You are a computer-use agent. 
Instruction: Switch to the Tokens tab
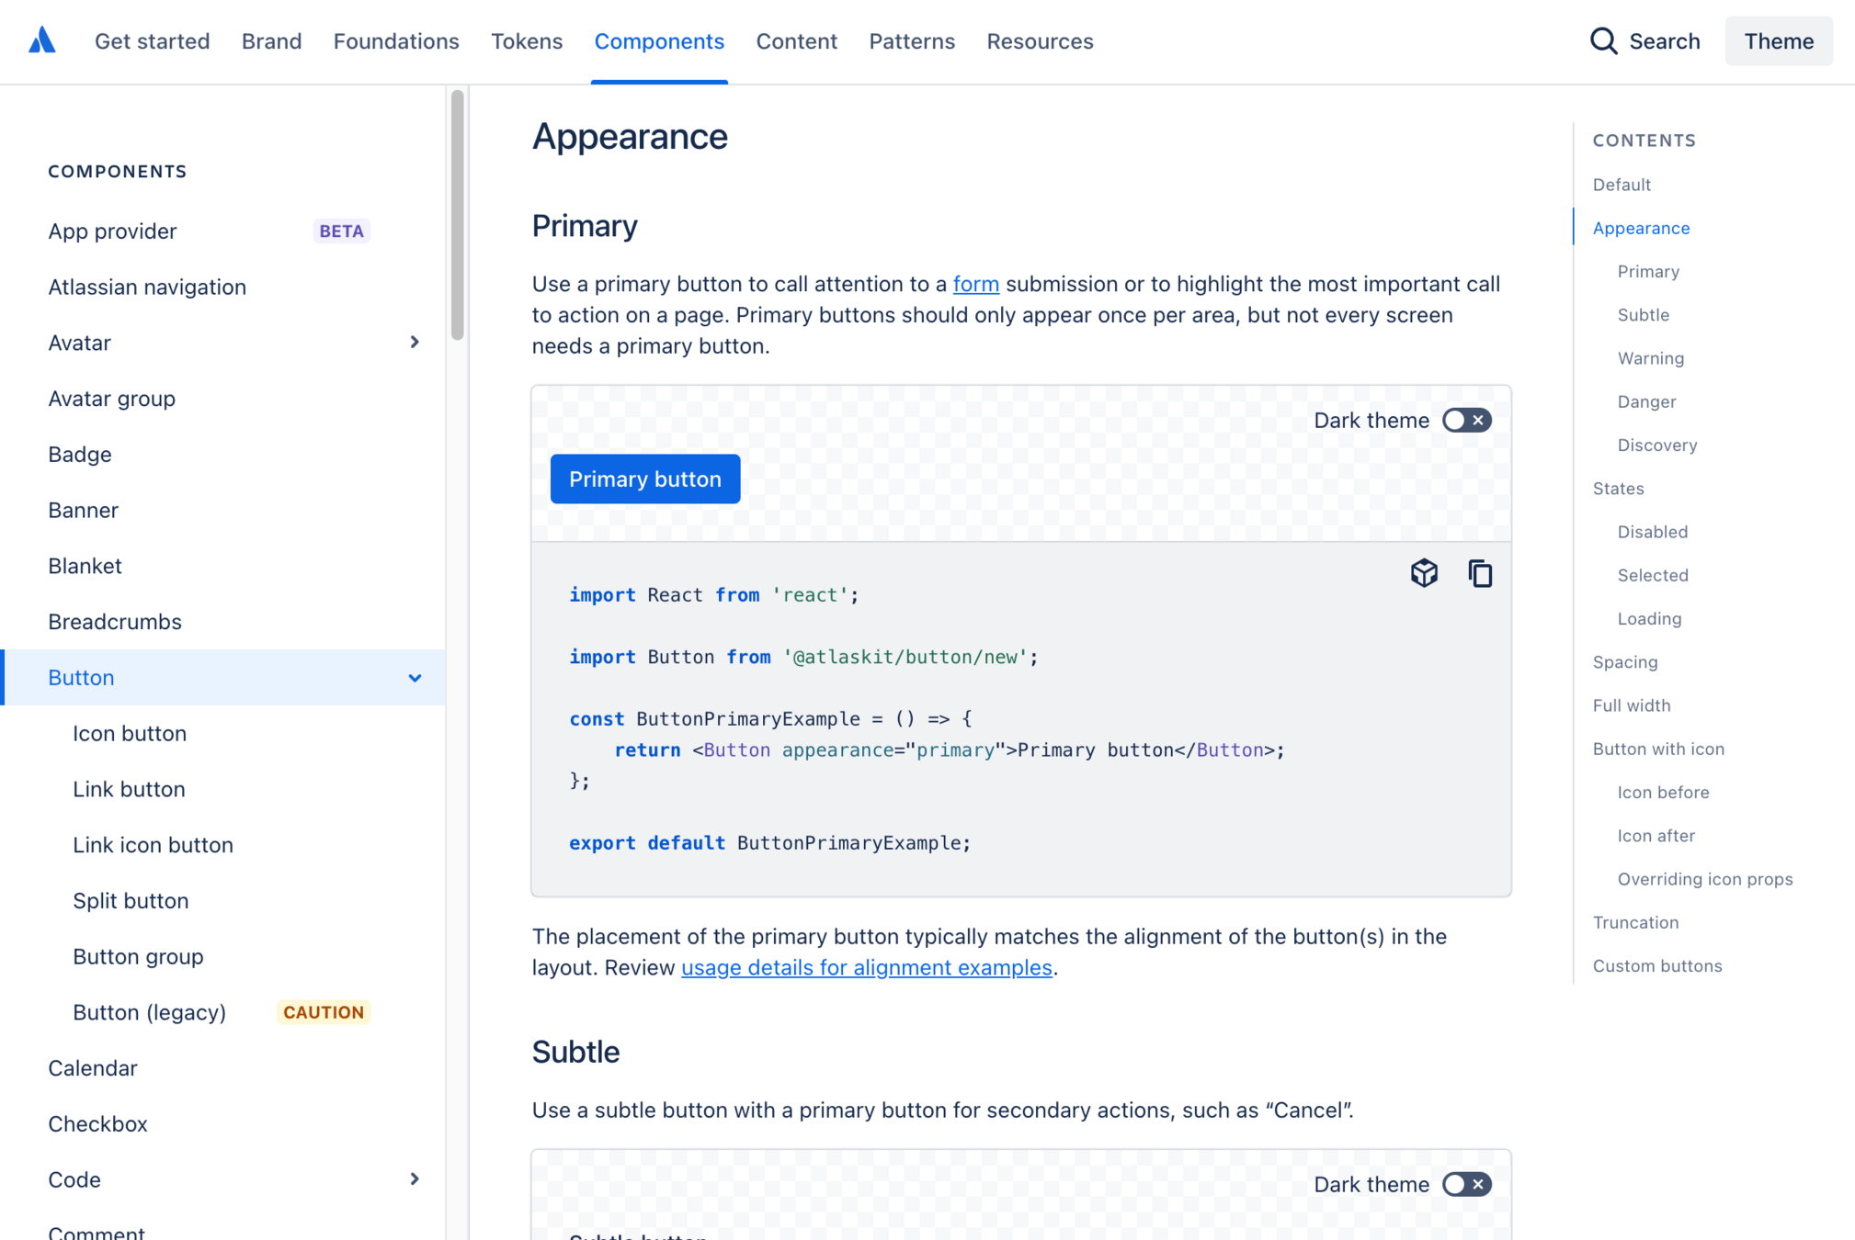(527, 41)
